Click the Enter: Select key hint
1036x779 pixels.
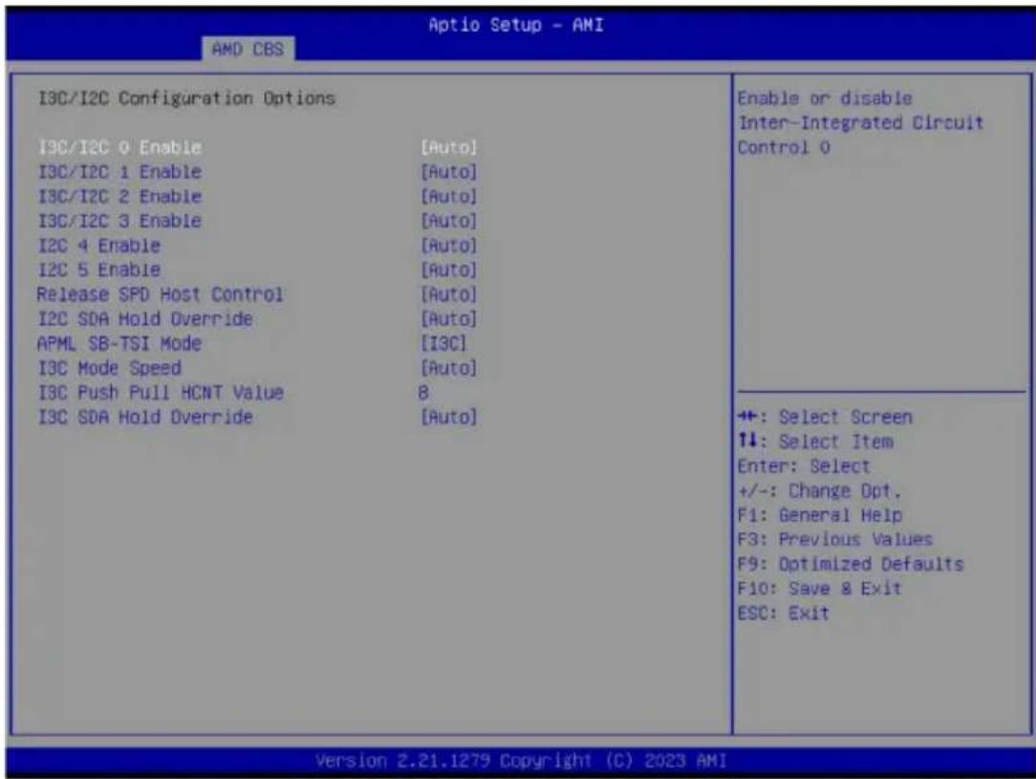click(x=804, y=465)
